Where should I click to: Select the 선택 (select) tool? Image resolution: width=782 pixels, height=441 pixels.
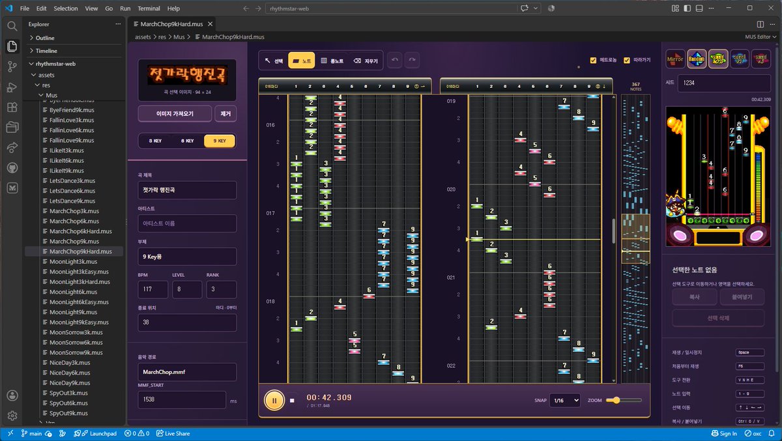[x=274, y=61]
